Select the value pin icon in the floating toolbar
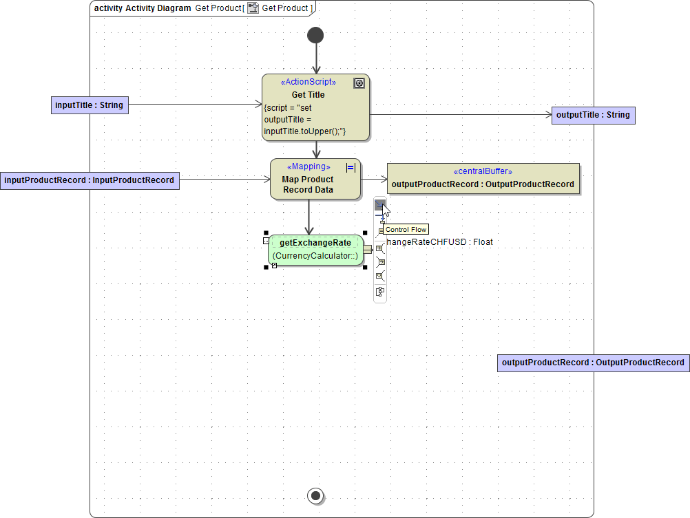The image size is (690, 518). pyautogui.click(x=379, y=275)
